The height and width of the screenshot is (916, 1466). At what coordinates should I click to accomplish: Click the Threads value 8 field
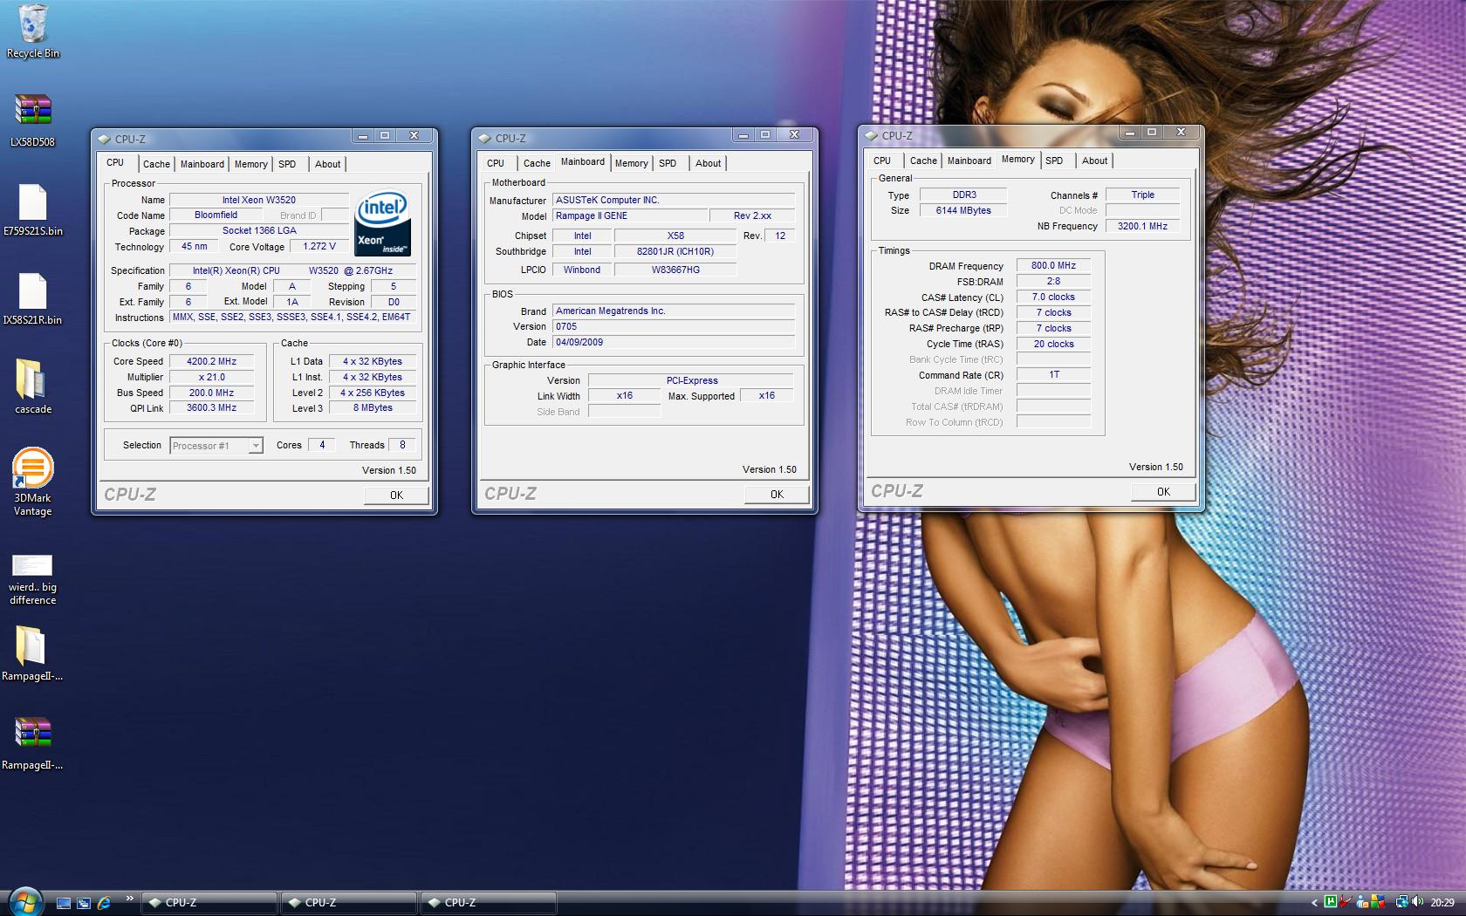pos(402,445)
